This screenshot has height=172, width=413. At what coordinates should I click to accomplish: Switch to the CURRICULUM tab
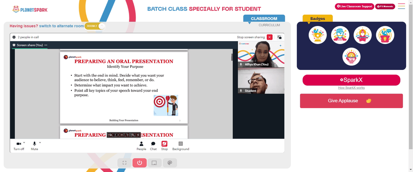[x=269, y=25]
